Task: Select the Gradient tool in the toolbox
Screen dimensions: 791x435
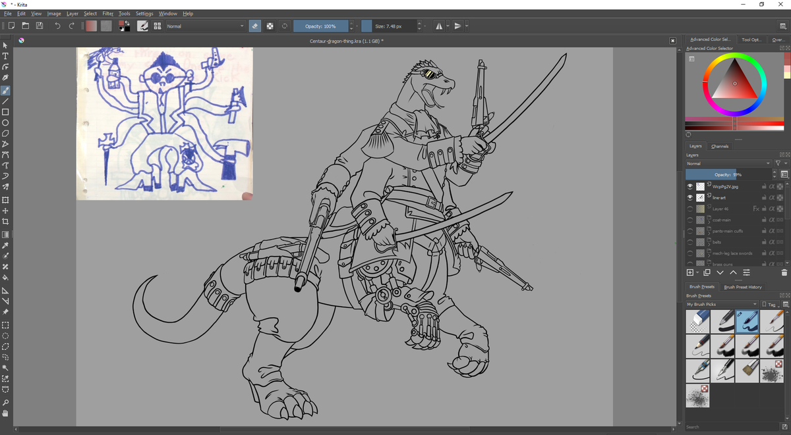Action: (5, 234)
